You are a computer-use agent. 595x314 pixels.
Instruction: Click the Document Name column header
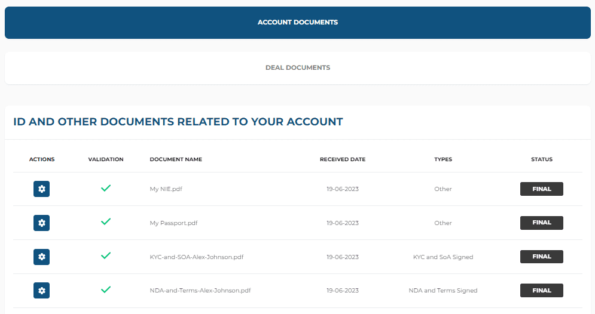point(176,159)
